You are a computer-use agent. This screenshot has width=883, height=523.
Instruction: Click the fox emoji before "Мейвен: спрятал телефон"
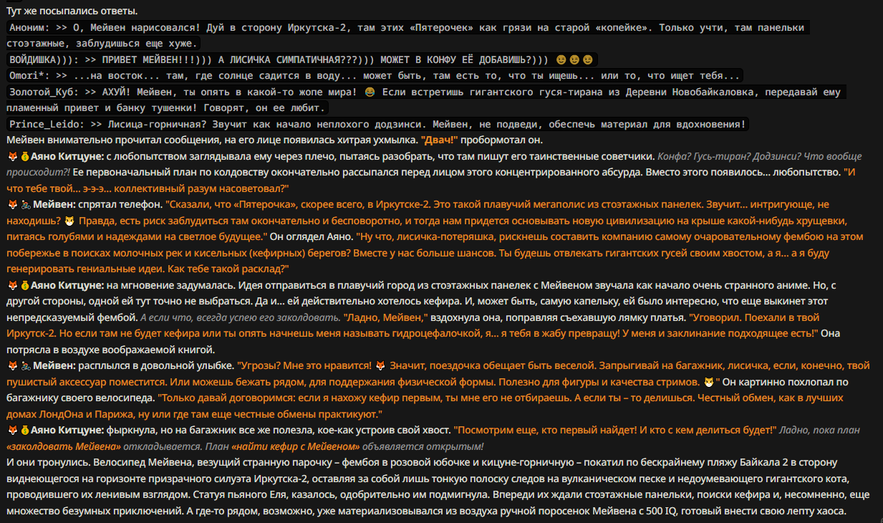[12, 205]
